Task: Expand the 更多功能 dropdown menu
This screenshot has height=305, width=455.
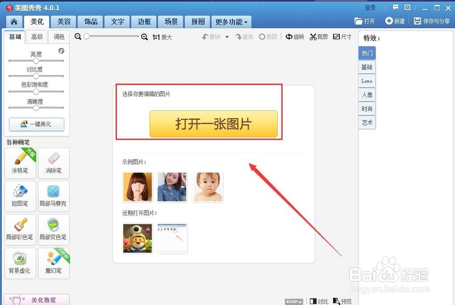Action: [x=231, y=21]
